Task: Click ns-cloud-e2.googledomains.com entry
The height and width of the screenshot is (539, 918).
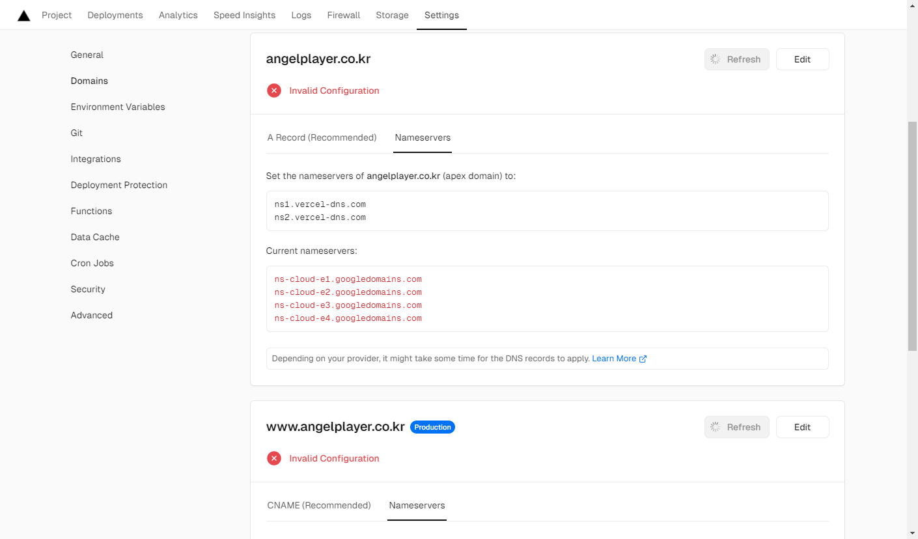Action: point(348,292)
